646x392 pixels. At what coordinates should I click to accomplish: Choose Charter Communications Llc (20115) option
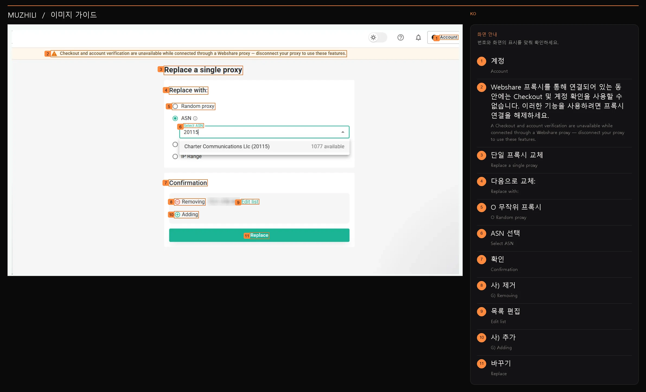click(264, 146)
